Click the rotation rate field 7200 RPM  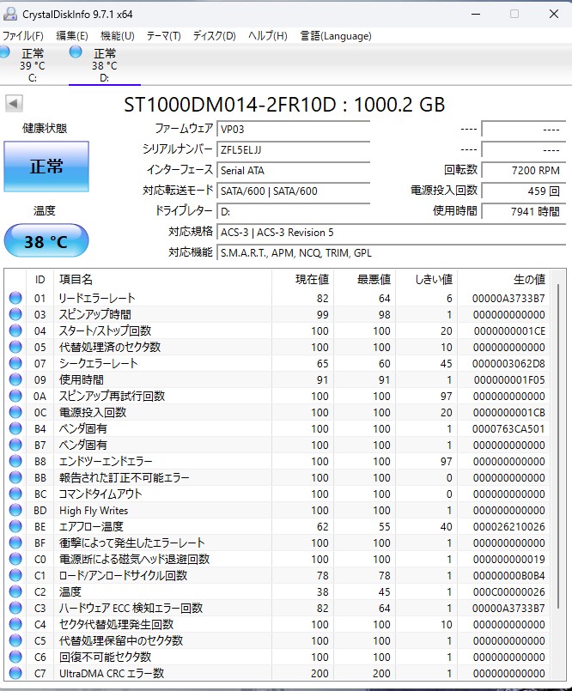(523, 171)
